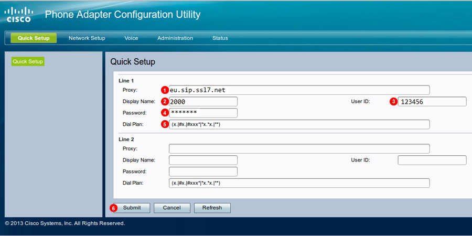Open the Quick Setup tab
Image resolution: width=472 pixels, height=236 pixels.
pos(34,38)
